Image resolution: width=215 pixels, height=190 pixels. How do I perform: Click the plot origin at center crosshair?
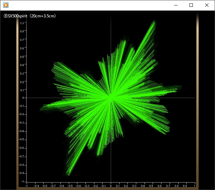pyautogui.click(x=111, y=98)
